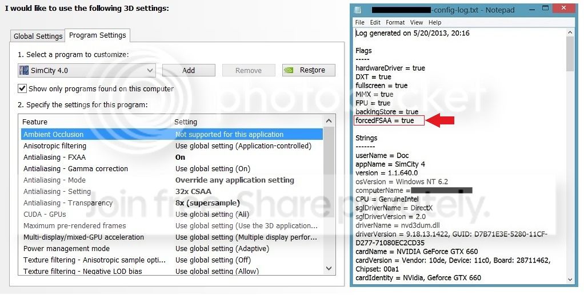Viewport: 584px width, 295px height.
Task: Click the settings list scroll-up arrow
Action: point(329,121)
